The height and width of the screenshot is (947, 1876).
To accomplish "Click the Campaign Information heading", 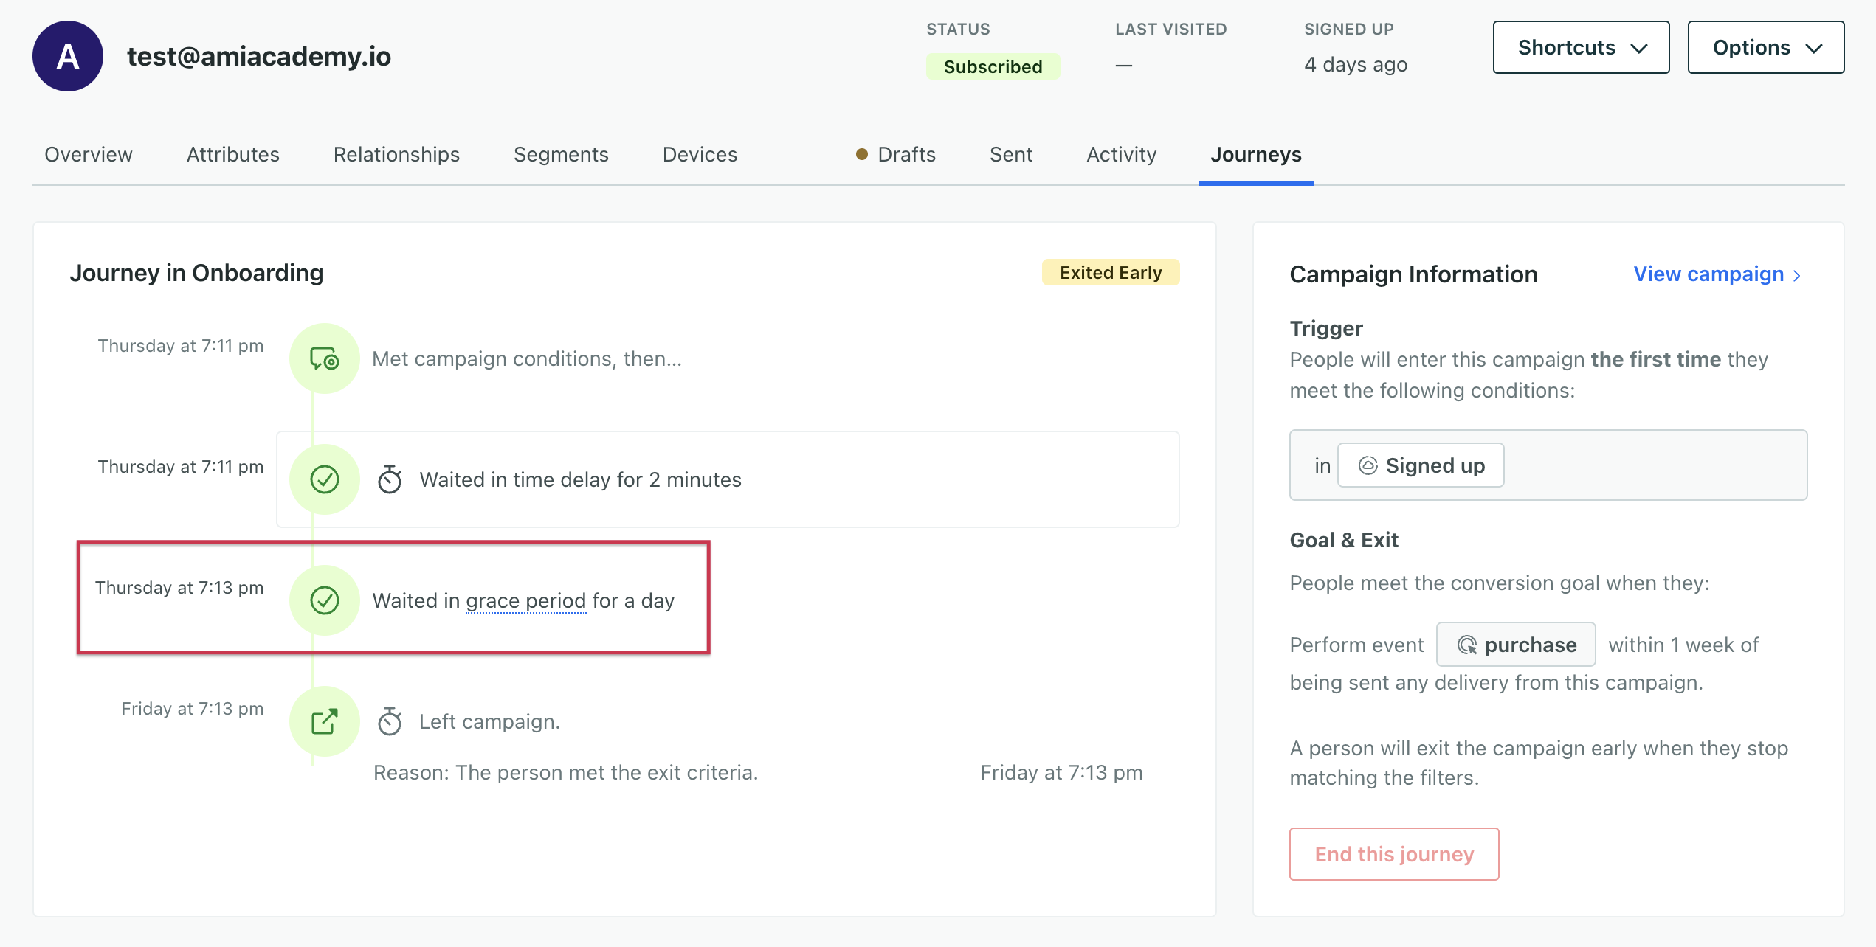I will point(1413,274).
